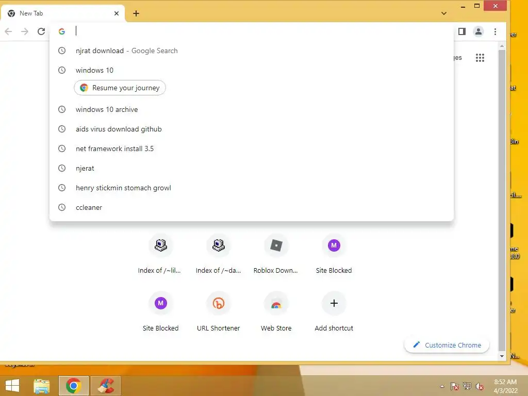Click clock icon beside njrat download

click(62, 51)
